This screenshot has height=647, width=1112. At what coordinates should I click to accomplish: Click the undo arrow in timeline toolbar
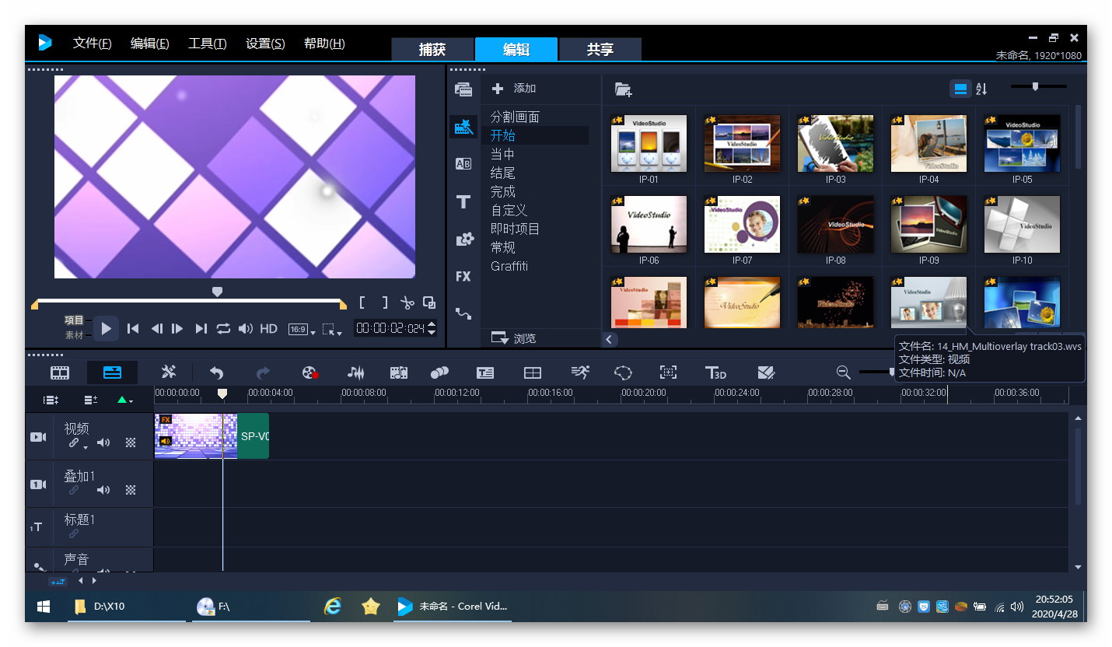coord(216,372)
